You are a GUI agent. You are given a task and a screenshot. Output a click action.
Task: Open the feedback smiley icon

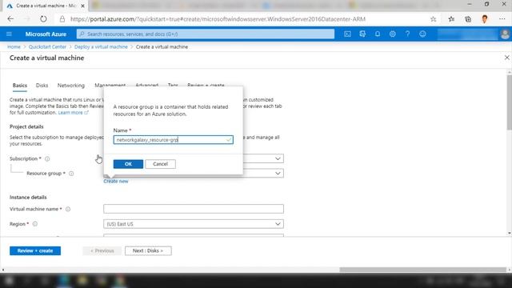422,34
